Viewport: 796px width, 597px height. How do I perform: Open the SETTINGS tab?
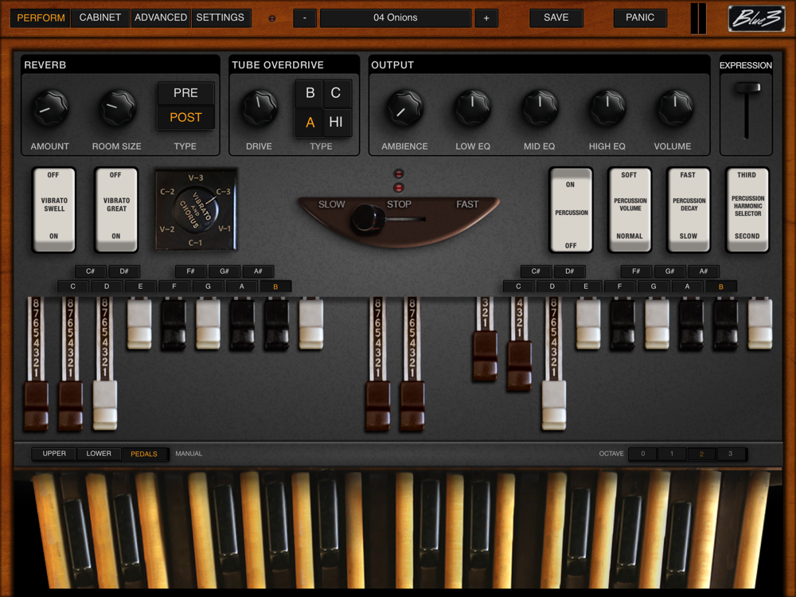[x=220, y=18]
